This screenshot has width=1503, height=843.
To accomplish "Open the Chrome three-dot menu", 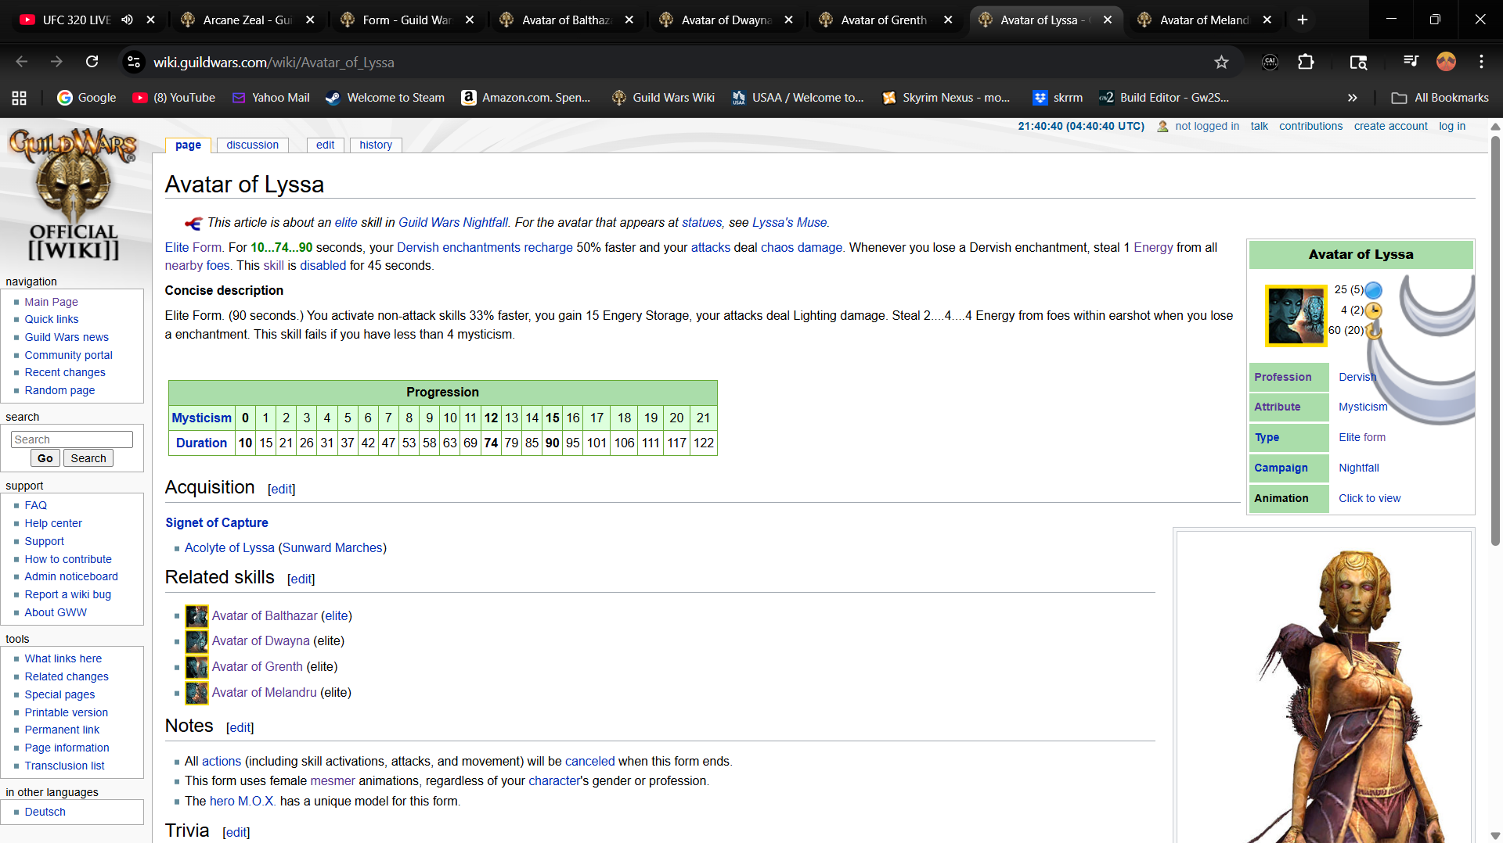I will [1481, 62].
